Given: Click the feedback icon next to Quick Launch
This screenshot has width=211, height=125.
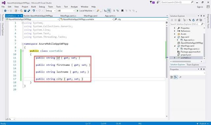Looking at the screenshot, I should coord(158,2).
